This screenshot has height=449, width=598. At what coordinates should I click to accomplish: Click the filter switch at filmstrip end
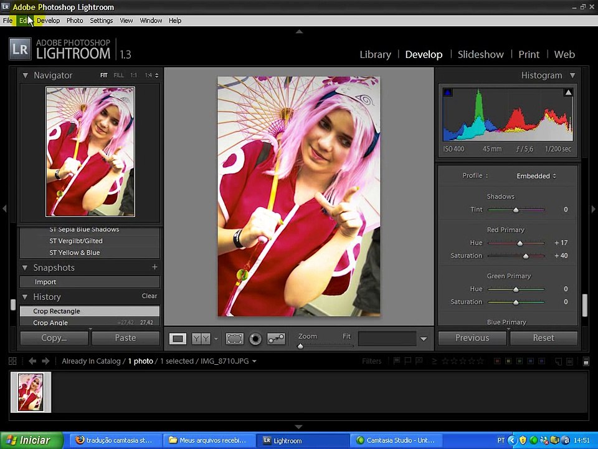(x=586, y=361)
